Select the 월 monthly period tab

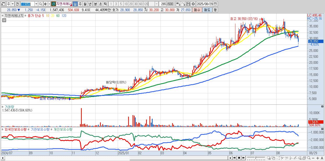pyautogui.click(x=85, y=4)
